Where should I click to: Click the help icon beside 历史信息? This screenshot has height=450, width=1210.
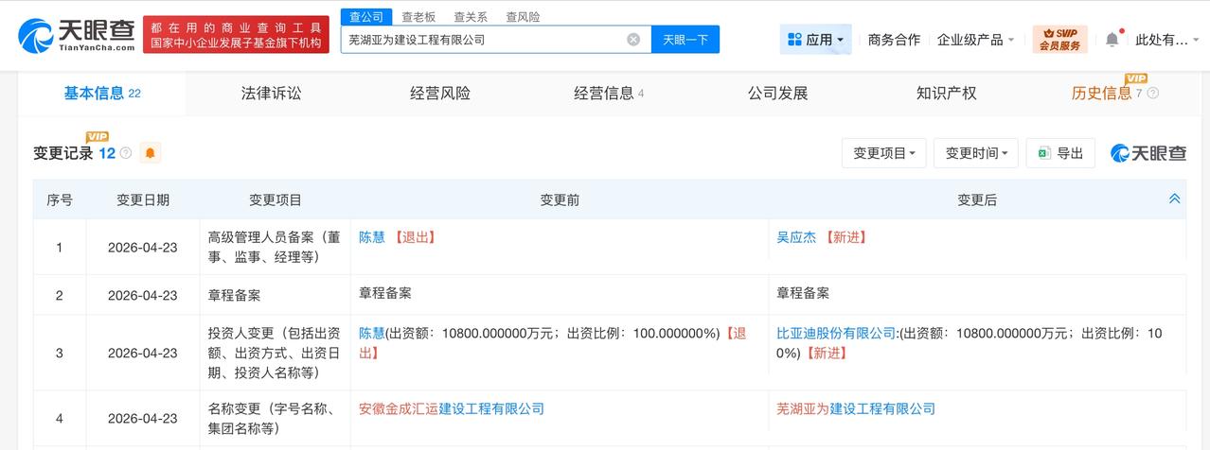1152,93
